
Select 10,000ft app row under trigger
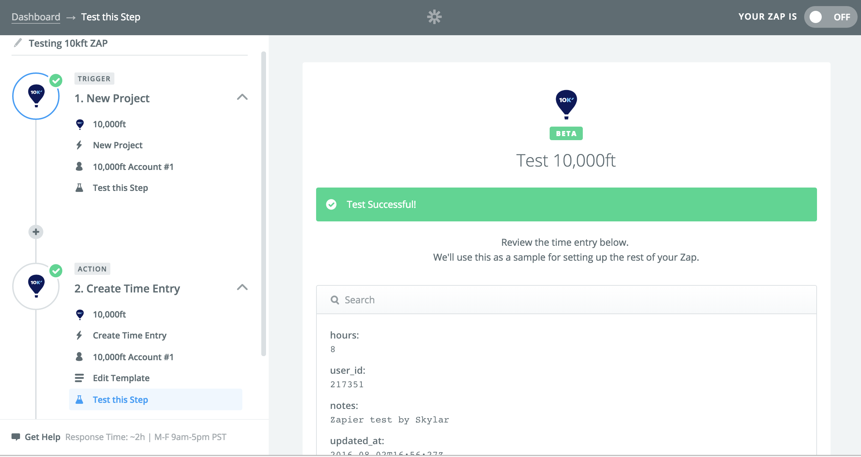click(156, 124)
